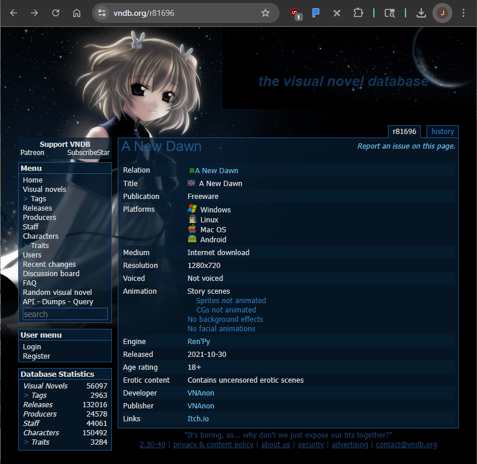
Task: Focus the sidebar search box
Action: tap(65, 314)
